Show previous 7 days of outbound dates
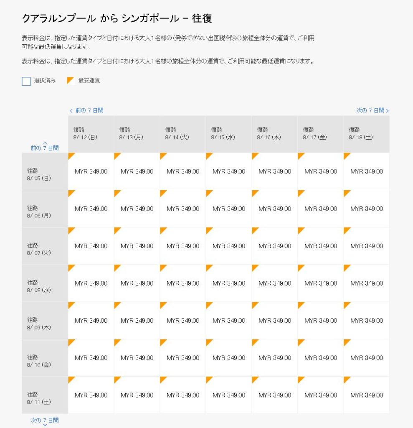This screenshot has width=413, height=428. point(45,147)
